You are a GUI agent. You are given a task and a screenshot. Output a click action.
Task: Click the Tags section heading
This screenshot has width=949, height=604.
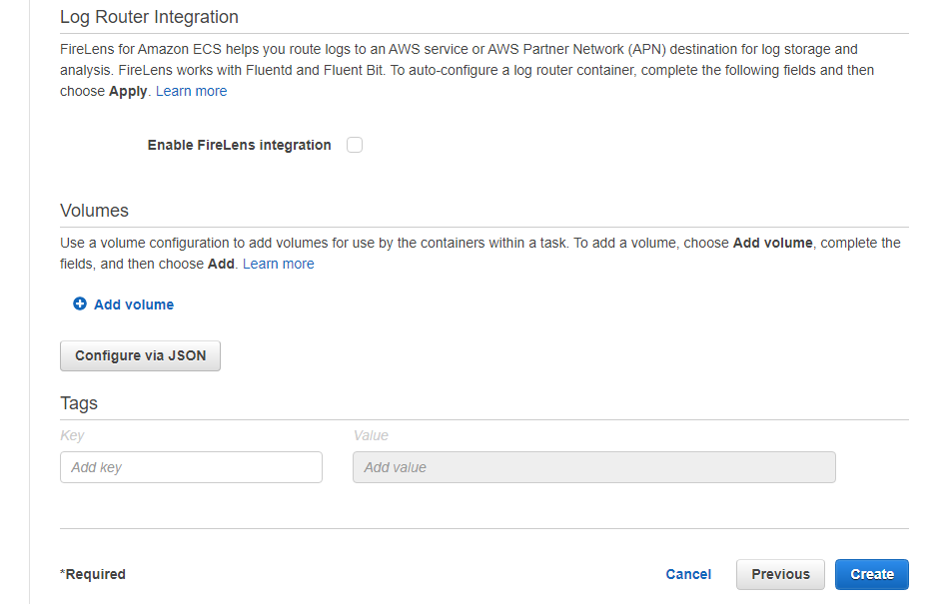[x=79, y=403]
